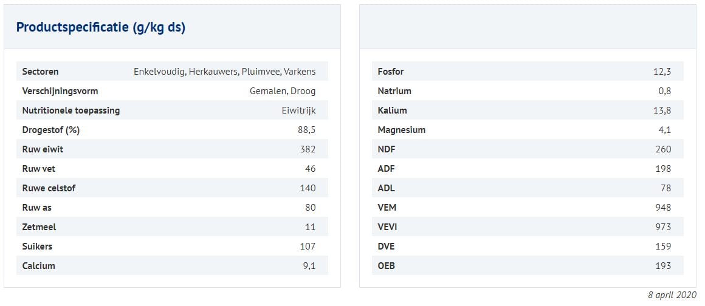Click the OEB value 193

click(x=663, y=266)
